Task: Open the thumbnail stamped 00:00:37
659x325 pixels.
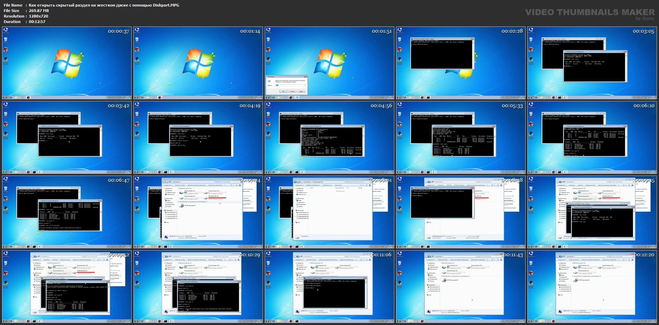Action: click(67, 63)
